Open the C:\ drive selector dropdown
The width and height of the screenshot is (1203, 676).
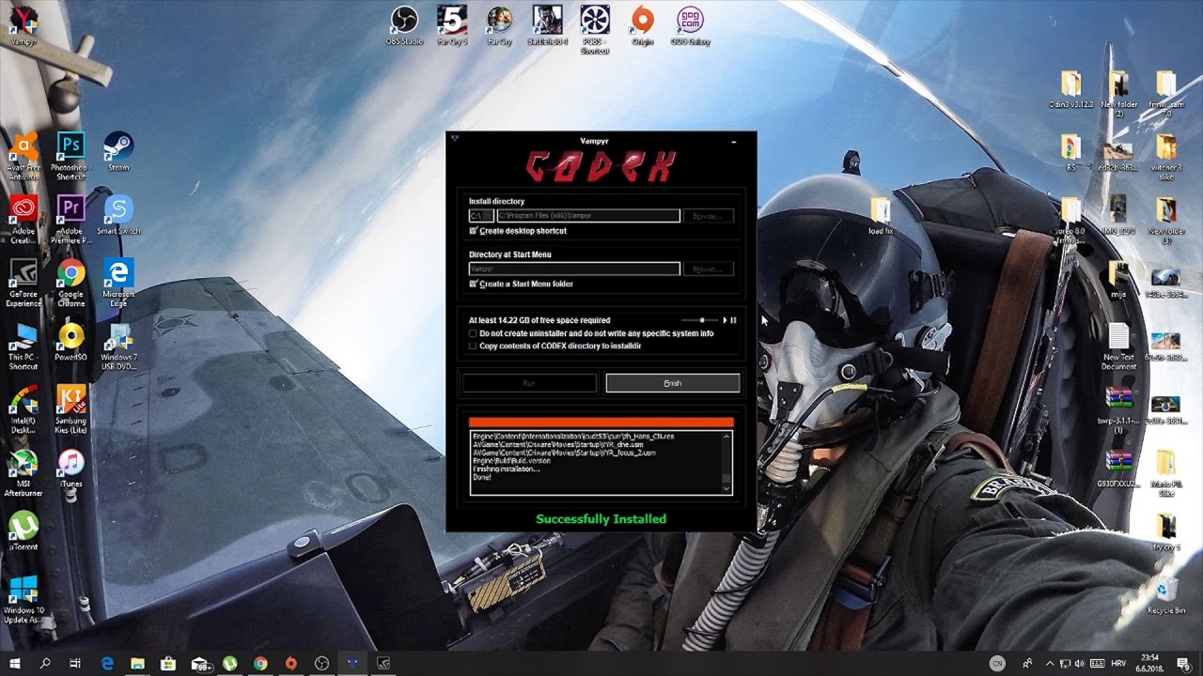(482, 215)
